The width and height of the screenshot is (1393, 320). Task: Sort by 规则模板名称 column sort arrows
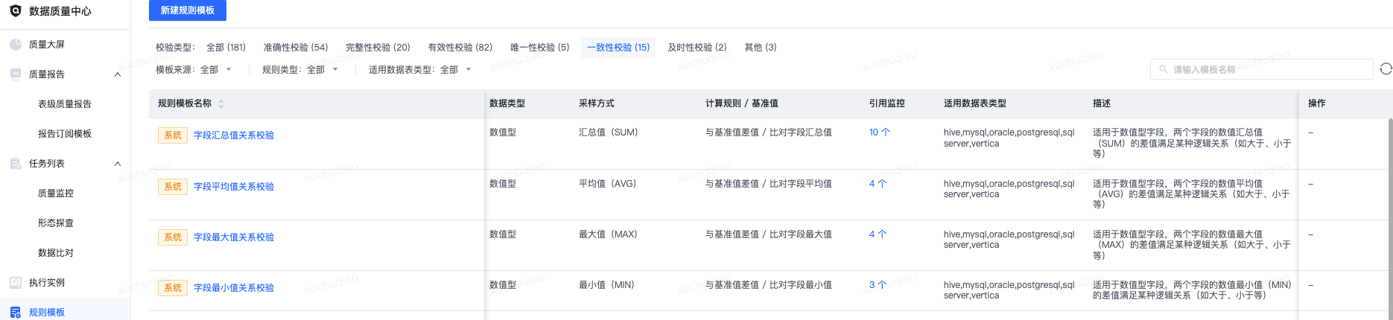[221, 103]
